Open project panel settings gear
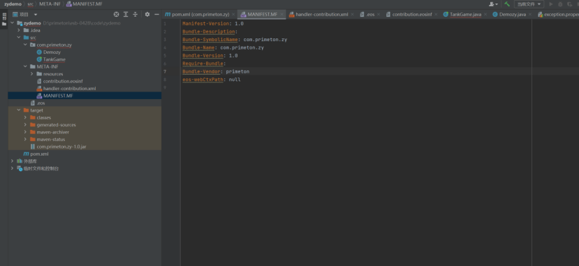Image resolution: width=579 pixels, height=266 pixels. coord(147,15)
